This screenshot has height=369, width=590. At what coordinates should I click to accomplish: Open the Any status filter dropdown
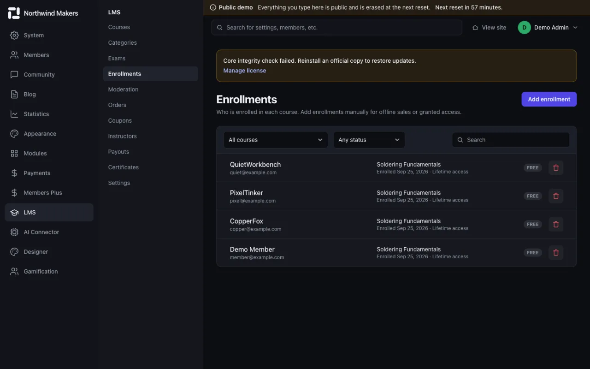coord(369,140)
